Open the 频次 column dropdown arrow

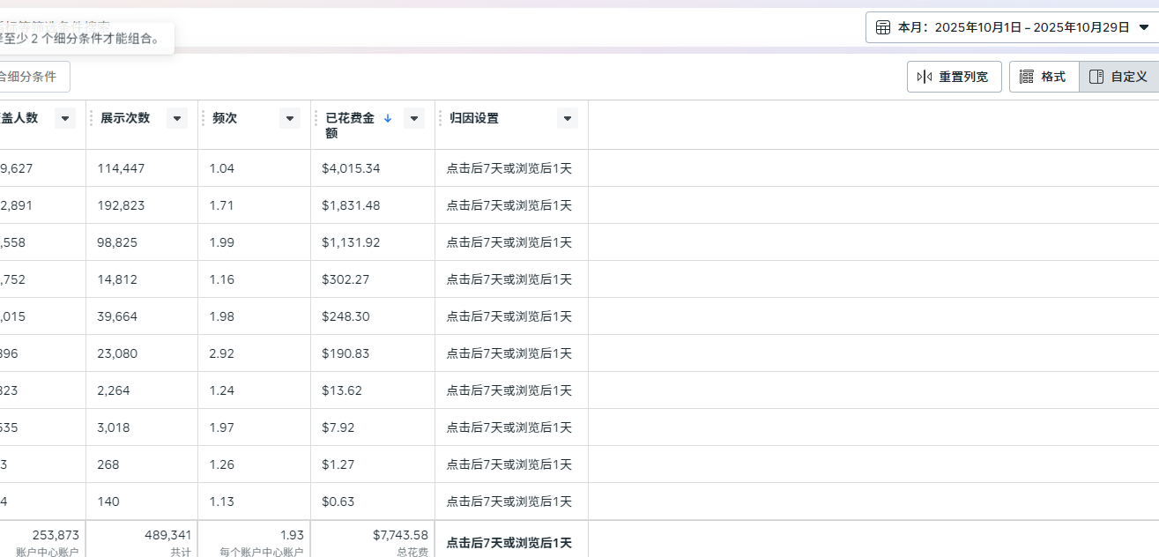coord(290,118)
